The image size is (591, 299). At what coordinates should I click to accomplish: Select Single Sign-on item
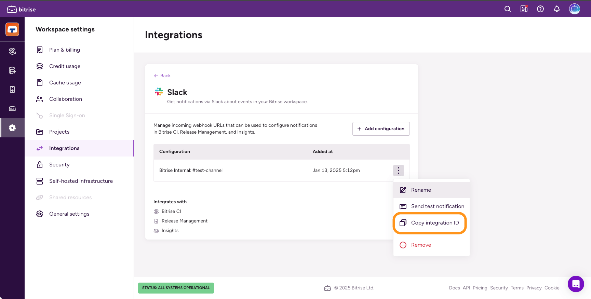79,115
